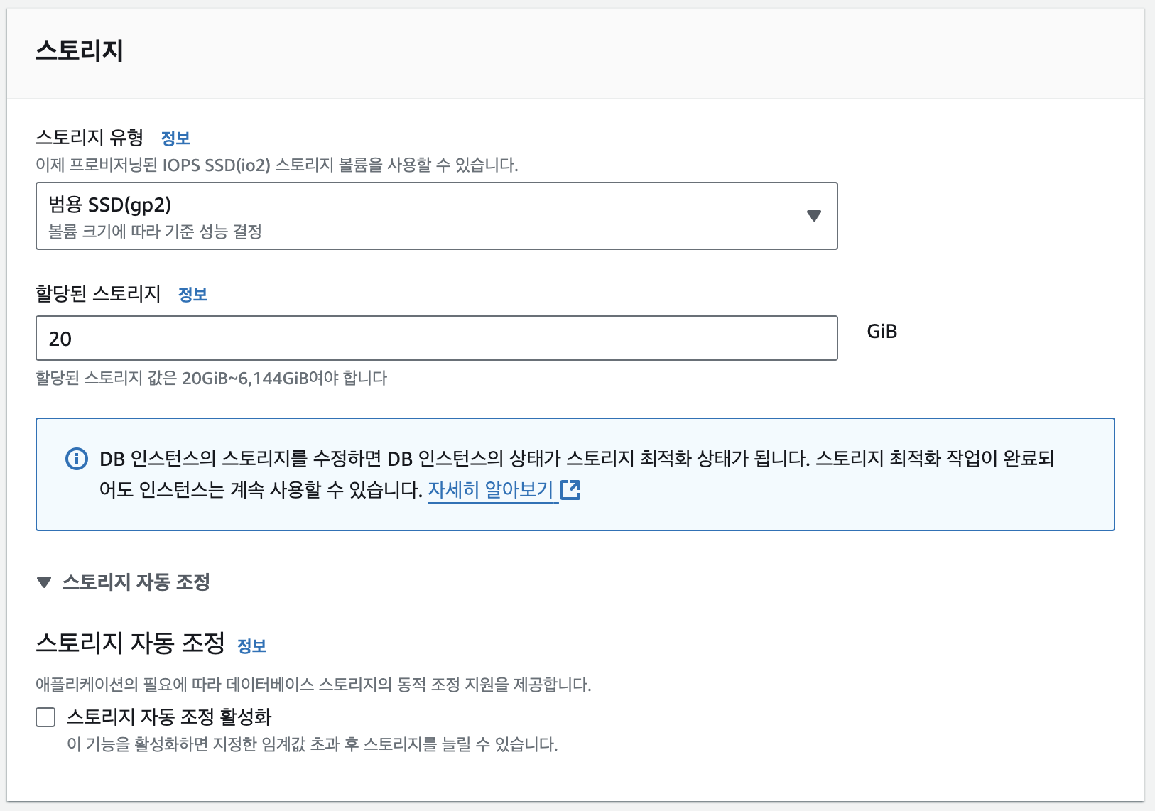Open the 자세히 알아보기 link
The width and height of the screenshot is (1155, 811).
pos(490,489)
